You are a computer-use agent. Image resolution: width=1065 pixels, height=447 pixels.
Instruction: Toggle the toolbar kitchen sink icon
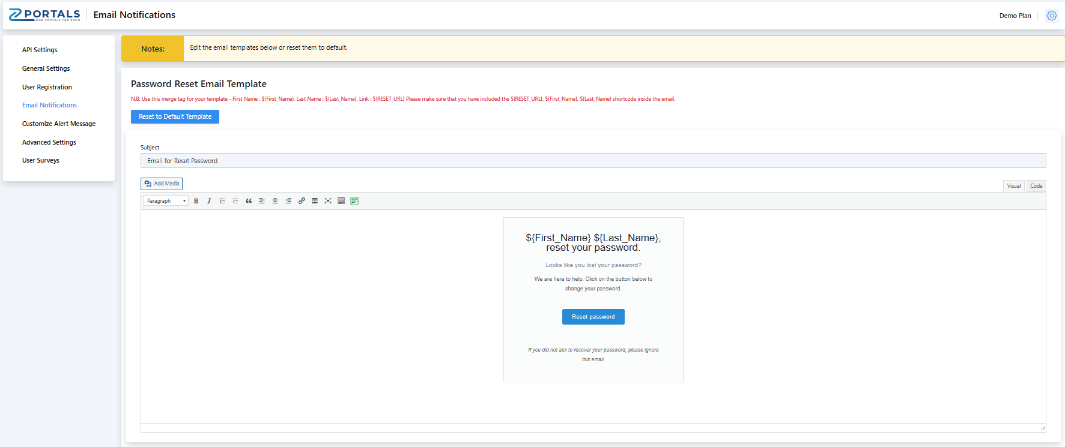pyautogui.click(x=341, y=201)
